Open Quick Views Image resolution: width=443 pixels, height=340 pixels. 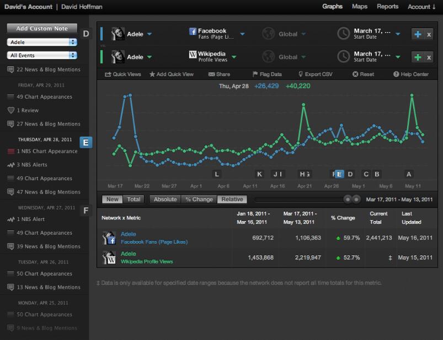tap(123, 74)
